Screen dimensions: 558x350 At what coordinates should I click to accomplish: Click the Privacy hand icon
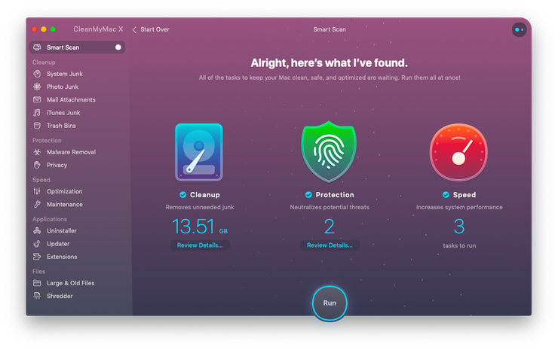[x=37, y=165]
